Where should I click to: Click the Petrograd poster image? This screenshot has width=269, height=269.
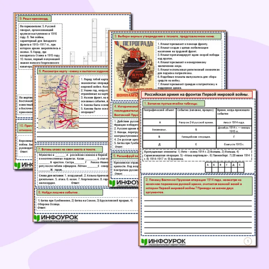point(134,70)
